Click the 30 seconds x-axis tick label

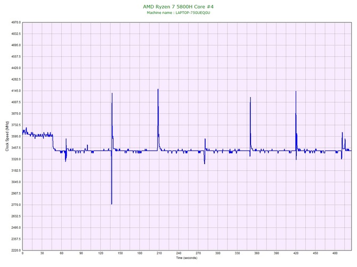point(42,253)
